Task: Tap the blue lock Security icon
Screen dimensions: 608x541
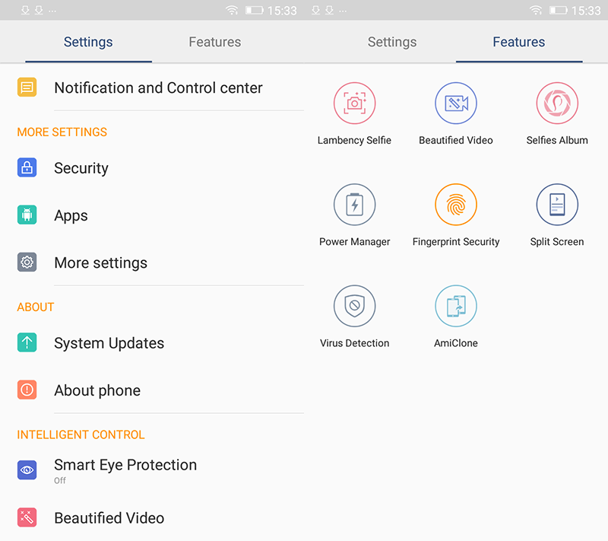Action: (27, 167)
